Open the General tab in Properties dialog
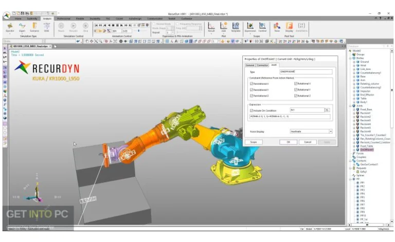This screenshot has height=242, width=395. pos(249,65)
